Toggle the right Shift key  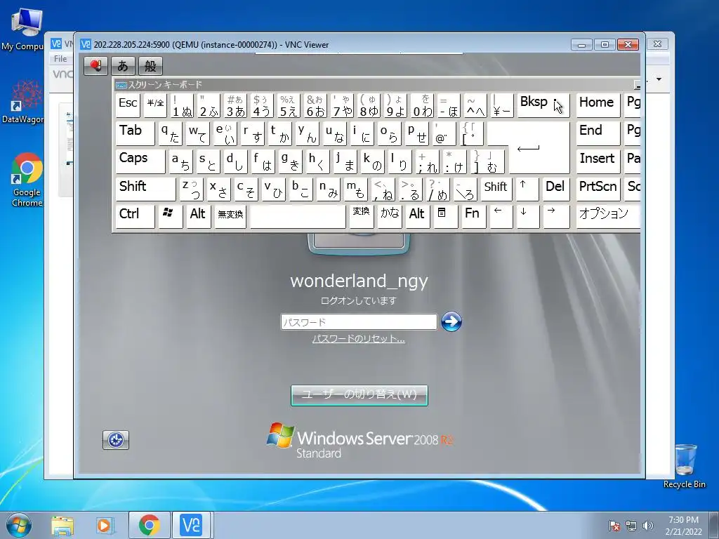(x=496, y=189)
